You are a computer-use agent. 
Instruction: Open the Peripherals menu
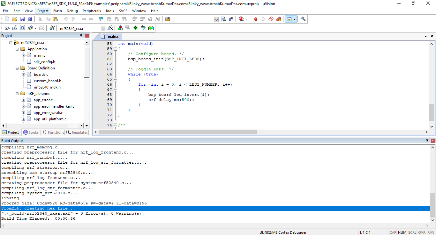tap(92, 11)
